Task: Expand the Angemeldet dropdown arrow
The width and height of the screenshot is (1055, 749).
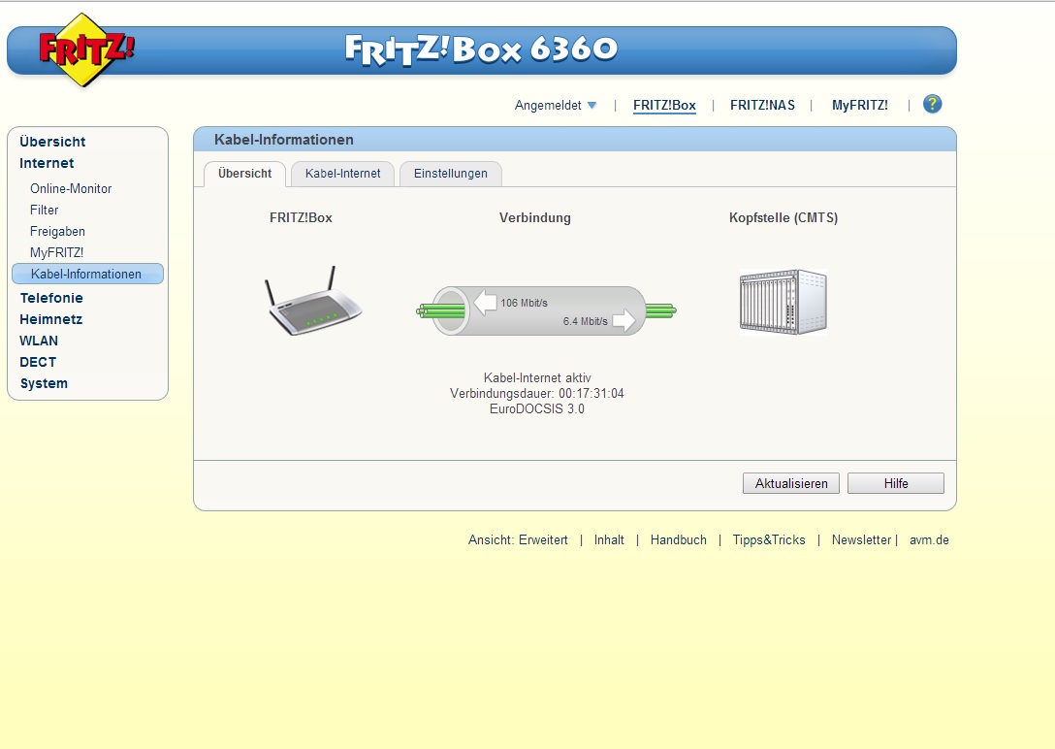Action: tap(591, 106)
